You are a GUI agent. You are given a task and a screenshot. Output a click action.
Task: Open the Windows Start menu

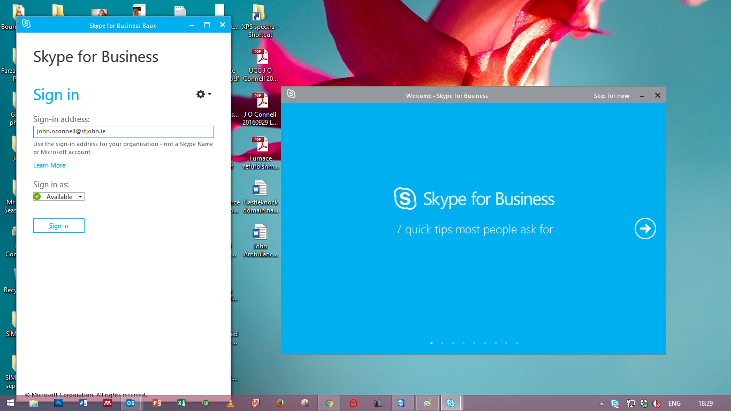pyautogui.click(x=10, y=403)
